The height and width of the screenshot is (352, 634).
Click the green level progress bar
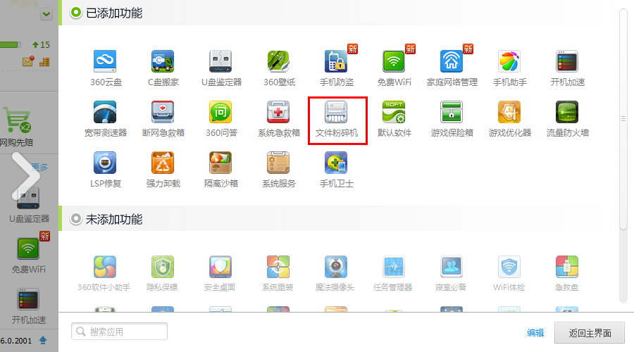click(11, 44)
